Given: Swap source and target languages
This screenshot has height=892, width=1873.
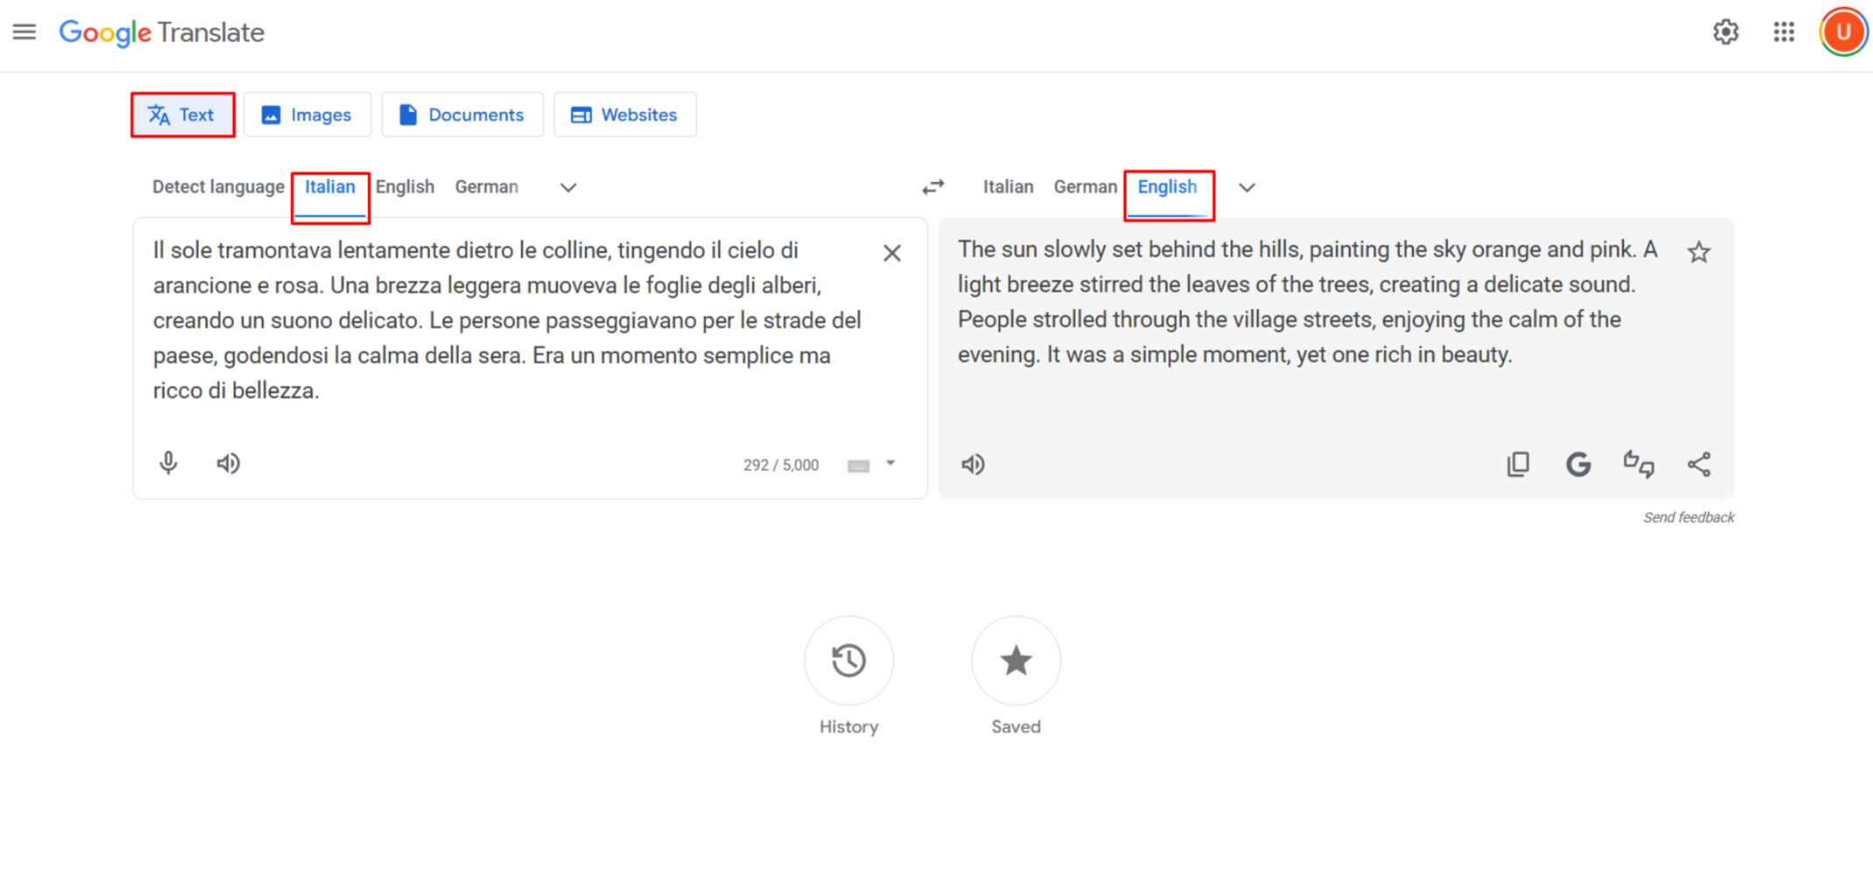Looking at the screenshot, I should (x=933, y=187).
